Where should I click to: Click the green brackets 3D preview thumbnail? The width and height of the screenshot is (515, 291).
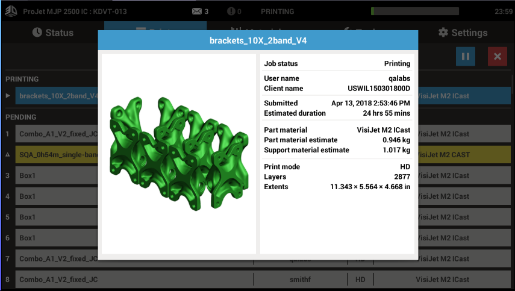pyautogui.click(x=179, y=154)
